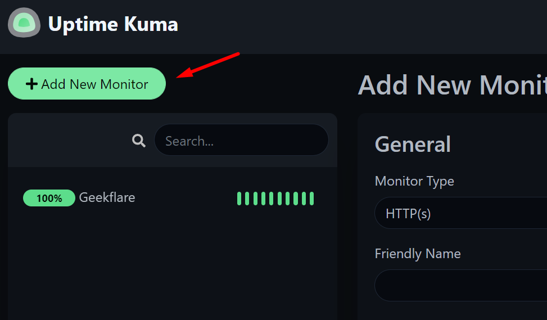Click the search magnifier icon
The height and width of the screenshot is (320, 547).
(139, 141)
